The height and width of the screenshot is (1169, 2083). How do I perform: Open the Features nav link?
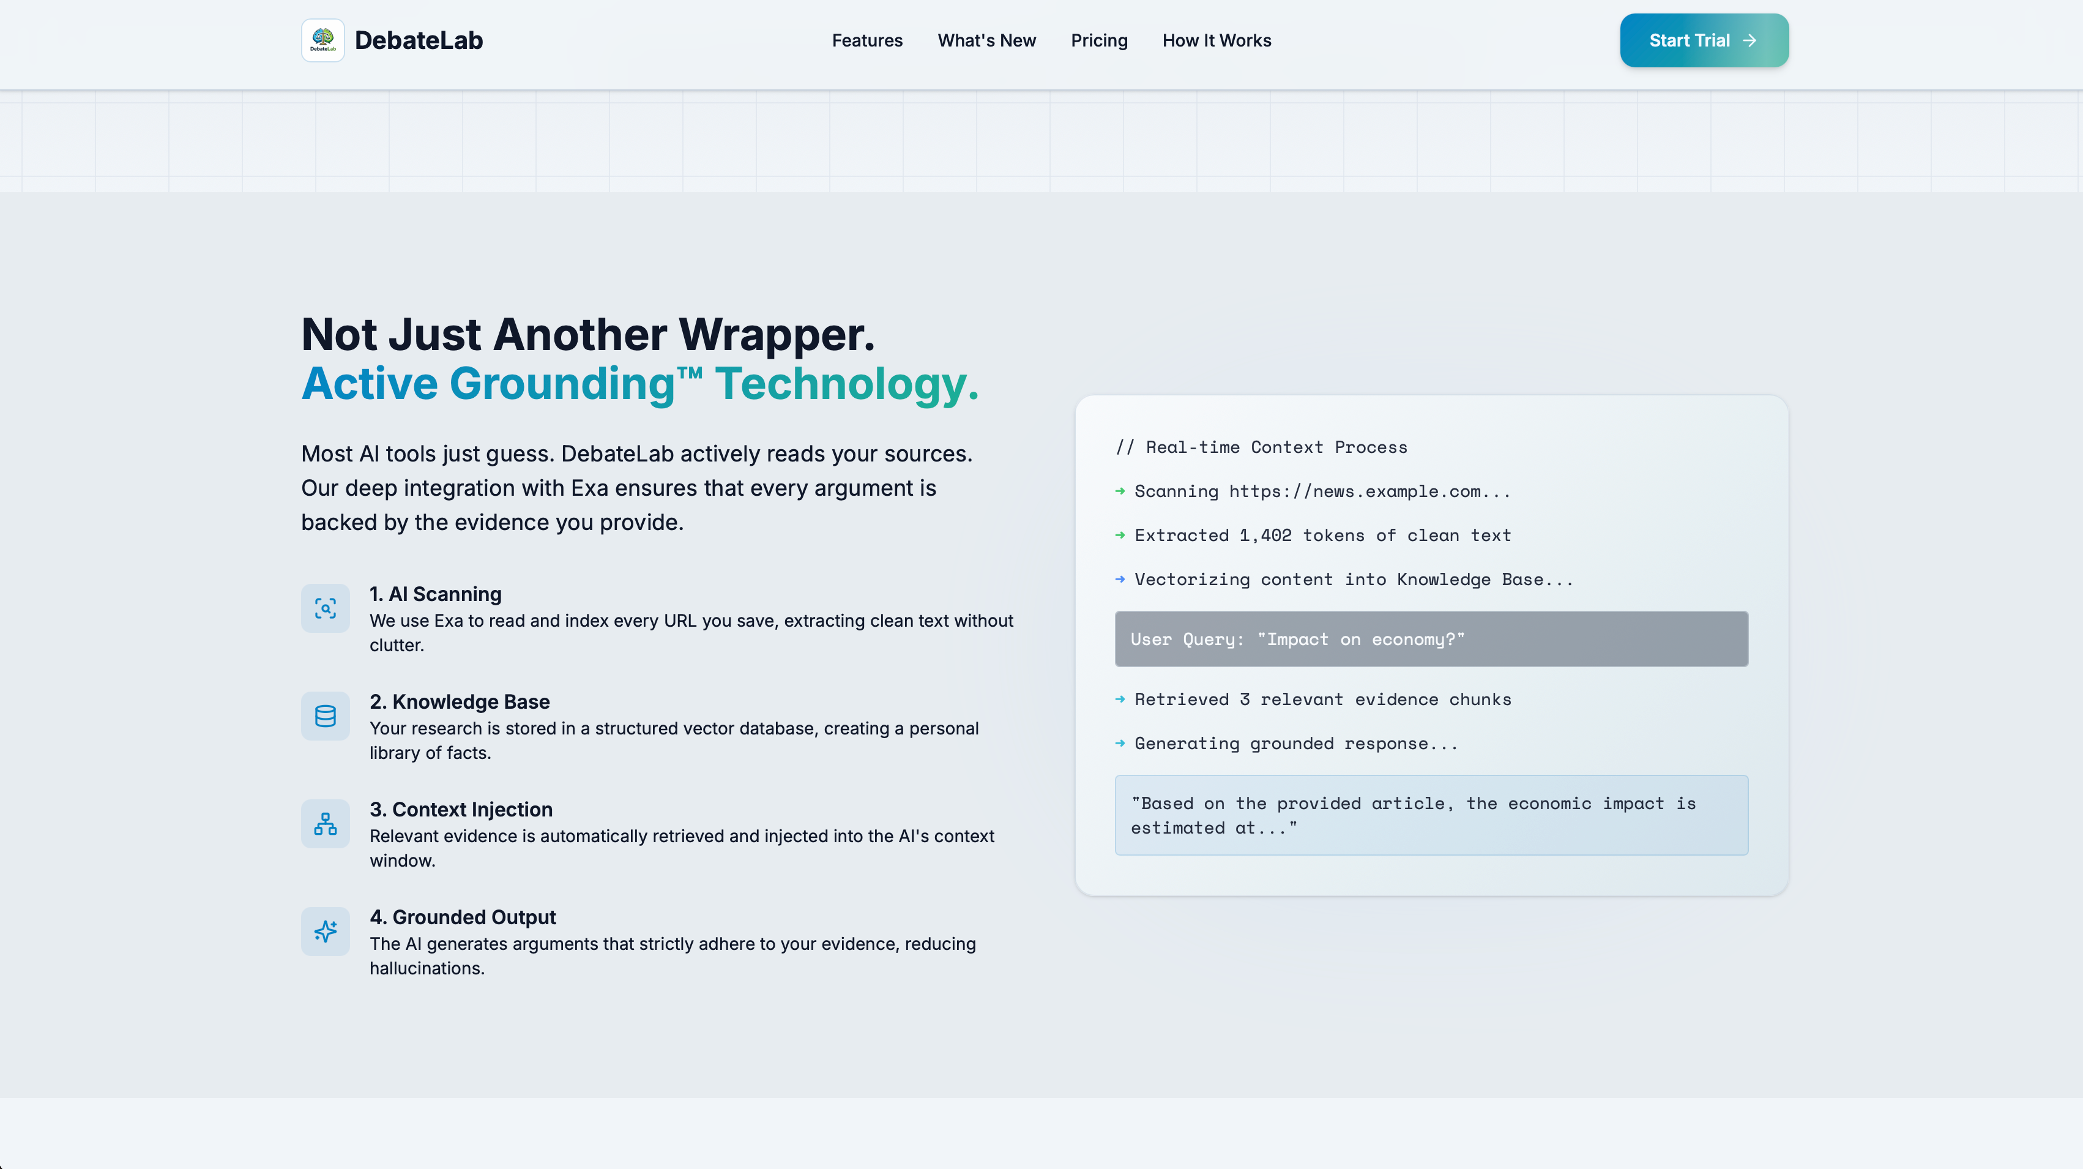pyautogui.click(x=867, y=40)
